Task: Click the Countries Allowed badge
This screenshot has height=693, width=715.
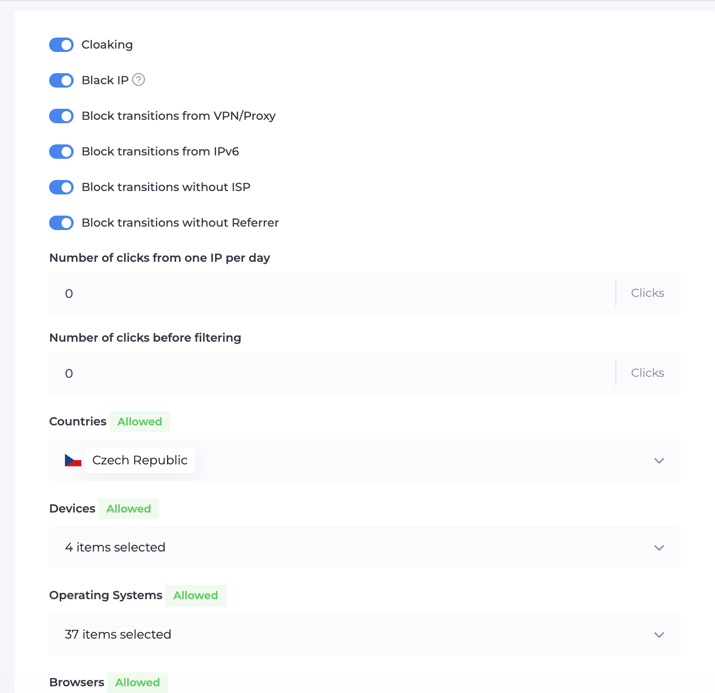Action: click(140, 422)
